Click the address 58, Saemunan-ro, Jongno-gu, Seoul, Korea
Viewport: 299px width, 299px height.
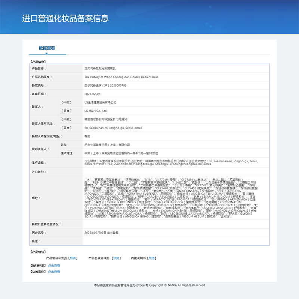click(x=113, y=128)
